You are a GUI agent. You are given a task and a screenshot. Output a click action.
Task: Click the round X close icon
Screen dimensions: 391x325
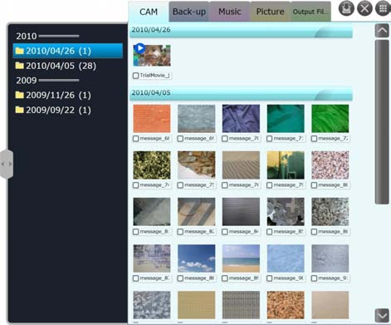coord(364,8)
